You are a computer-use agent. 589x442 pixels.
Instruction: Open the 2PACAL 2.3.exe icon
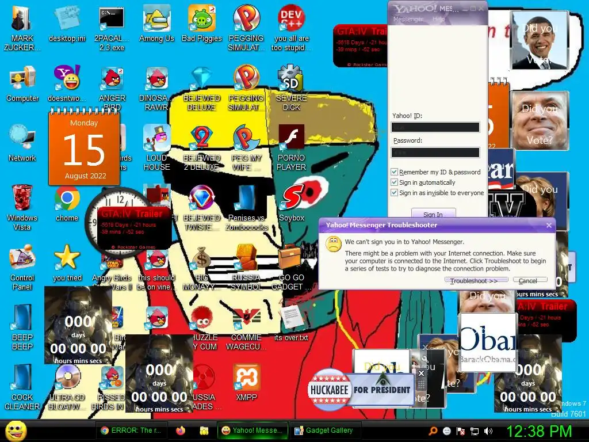(112, 27)
